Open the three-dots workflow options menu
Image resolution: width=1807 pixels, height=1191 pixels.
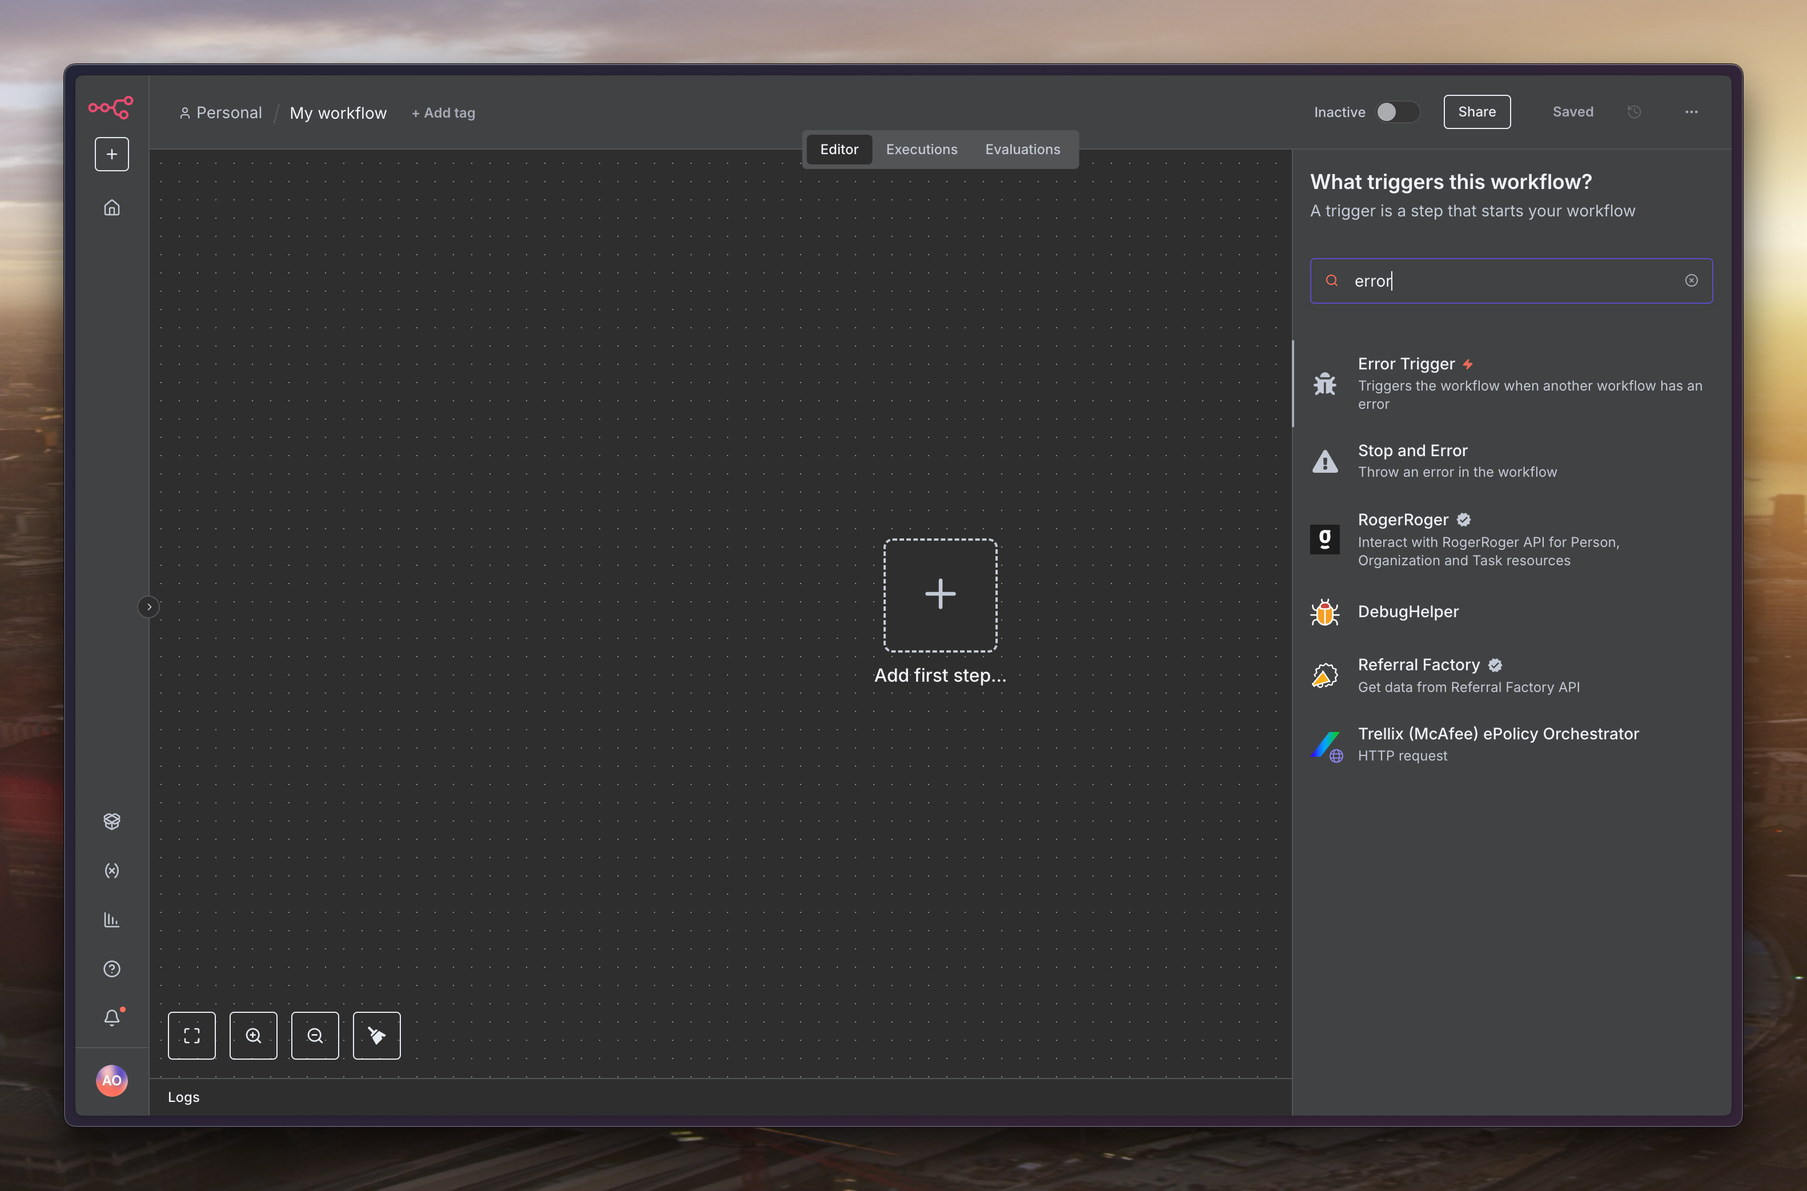click(1691, 112)
